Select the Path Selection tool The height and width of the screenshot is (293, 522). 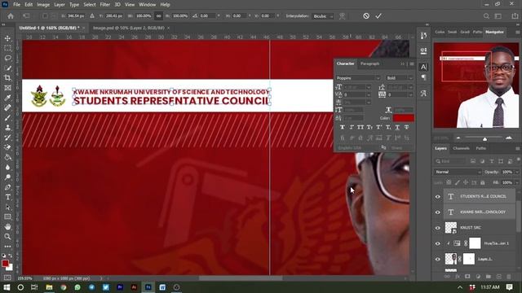[x=7, y=207]
